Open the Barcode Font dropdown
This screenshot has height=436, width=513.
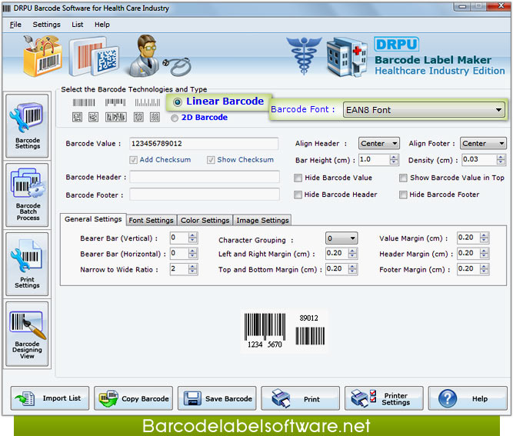point(424,110)
